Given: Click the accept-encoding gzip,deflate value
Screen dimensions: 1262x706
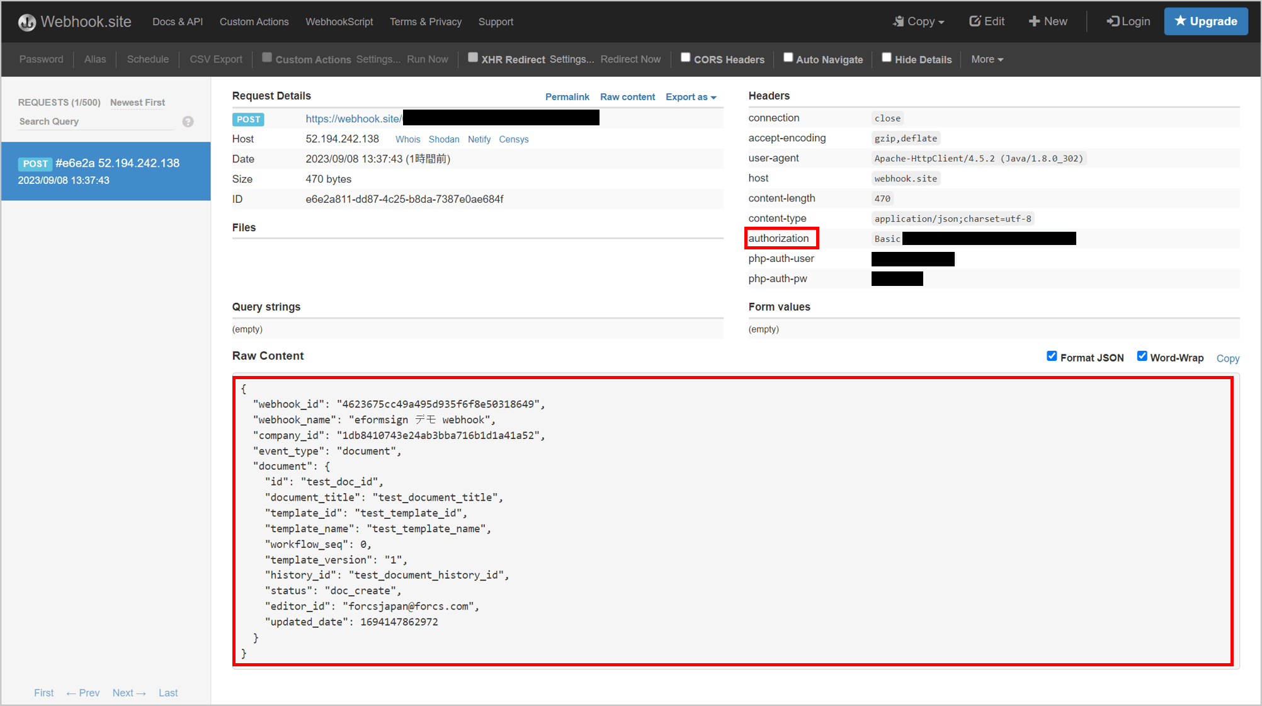Looking at the screenshot, I should [906, 138].
